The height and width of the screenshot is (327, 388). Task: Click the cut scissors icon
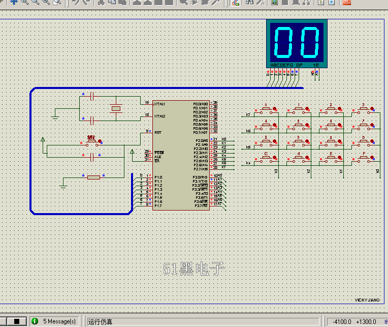pos(102,2)
